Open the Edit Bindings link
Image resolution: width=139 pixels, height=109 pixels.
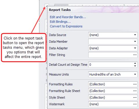point(60,22)
